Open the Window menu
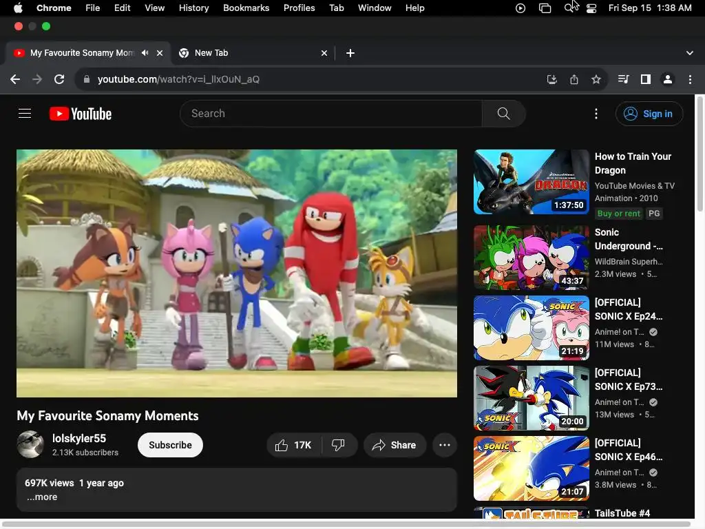705x529 pixels. coord(375,8)
